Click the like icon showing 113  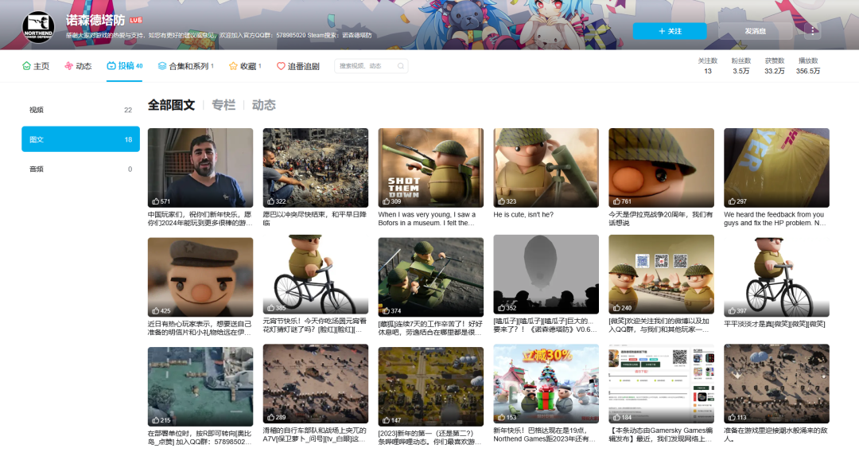pyautogui.click(x=732, y=417)
